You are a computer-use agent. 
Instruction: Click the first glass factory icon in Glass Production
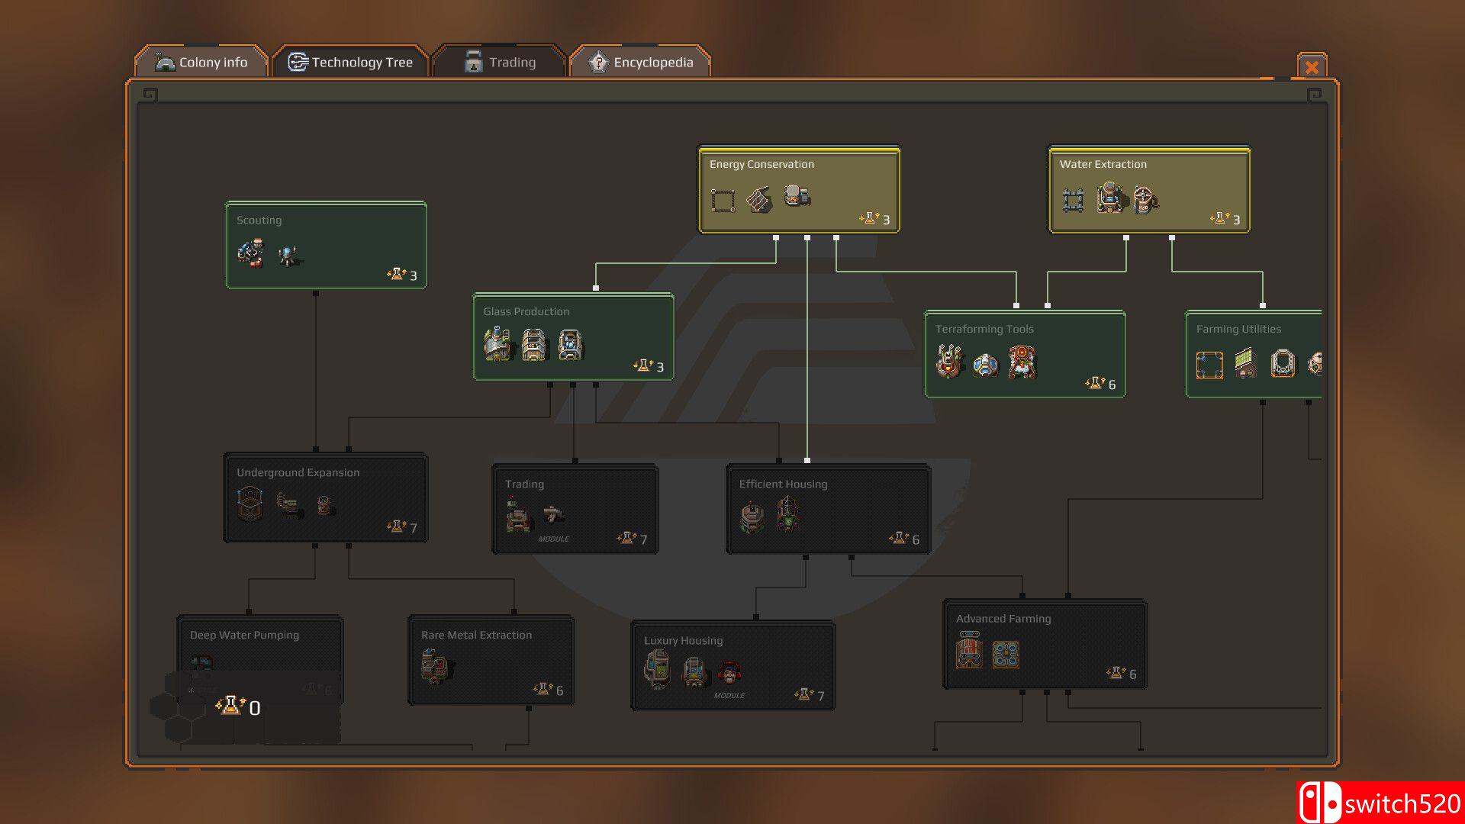coord(497,345)
